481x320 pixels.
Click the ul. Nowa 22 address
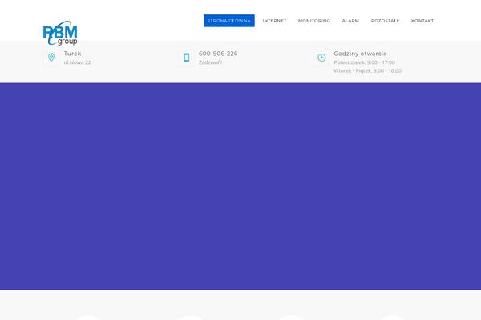(77, 62)
